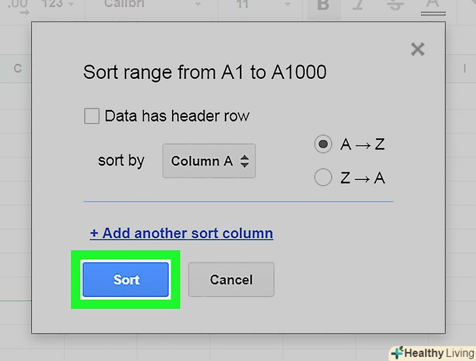This screenshot has height=361, width=476.
Task: Open the text color picker
Action: [431, 5]
